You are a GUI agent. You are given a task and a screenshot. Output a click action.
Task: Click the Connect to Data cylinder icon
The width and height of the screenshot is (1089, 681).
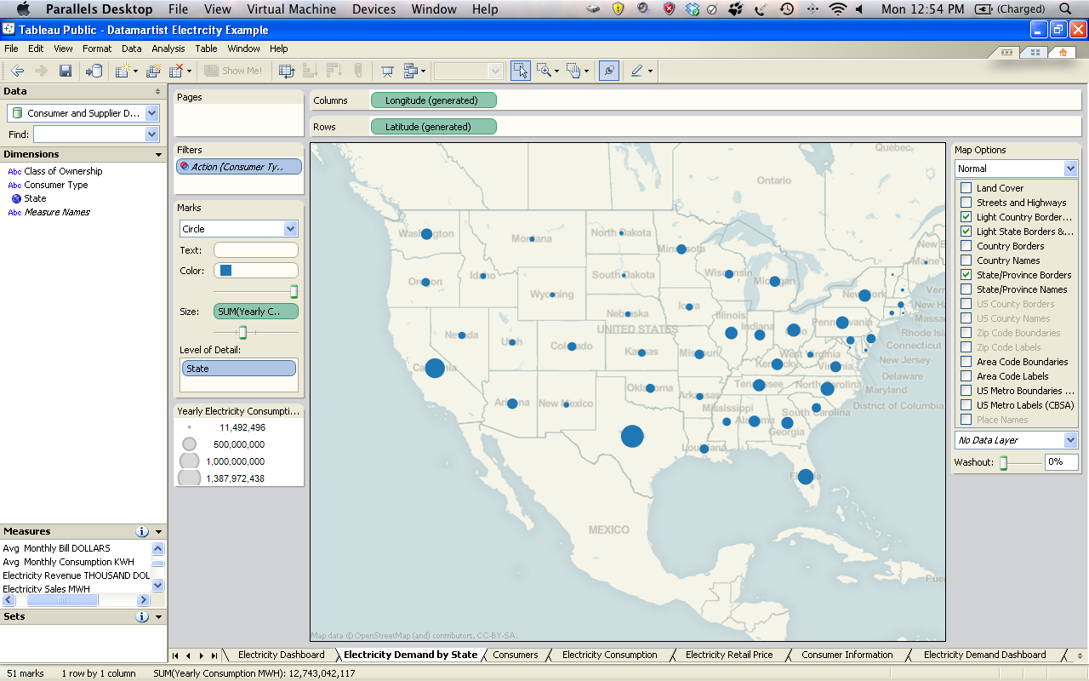(x=94, y=71)
